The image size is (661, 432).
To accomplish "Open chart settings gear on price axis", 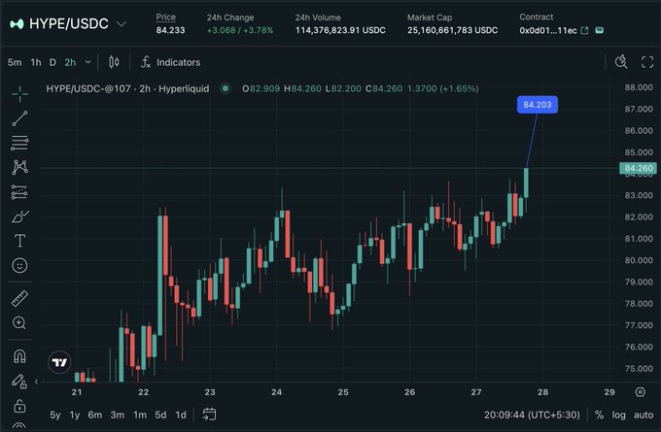I will [x=640, y=392].
